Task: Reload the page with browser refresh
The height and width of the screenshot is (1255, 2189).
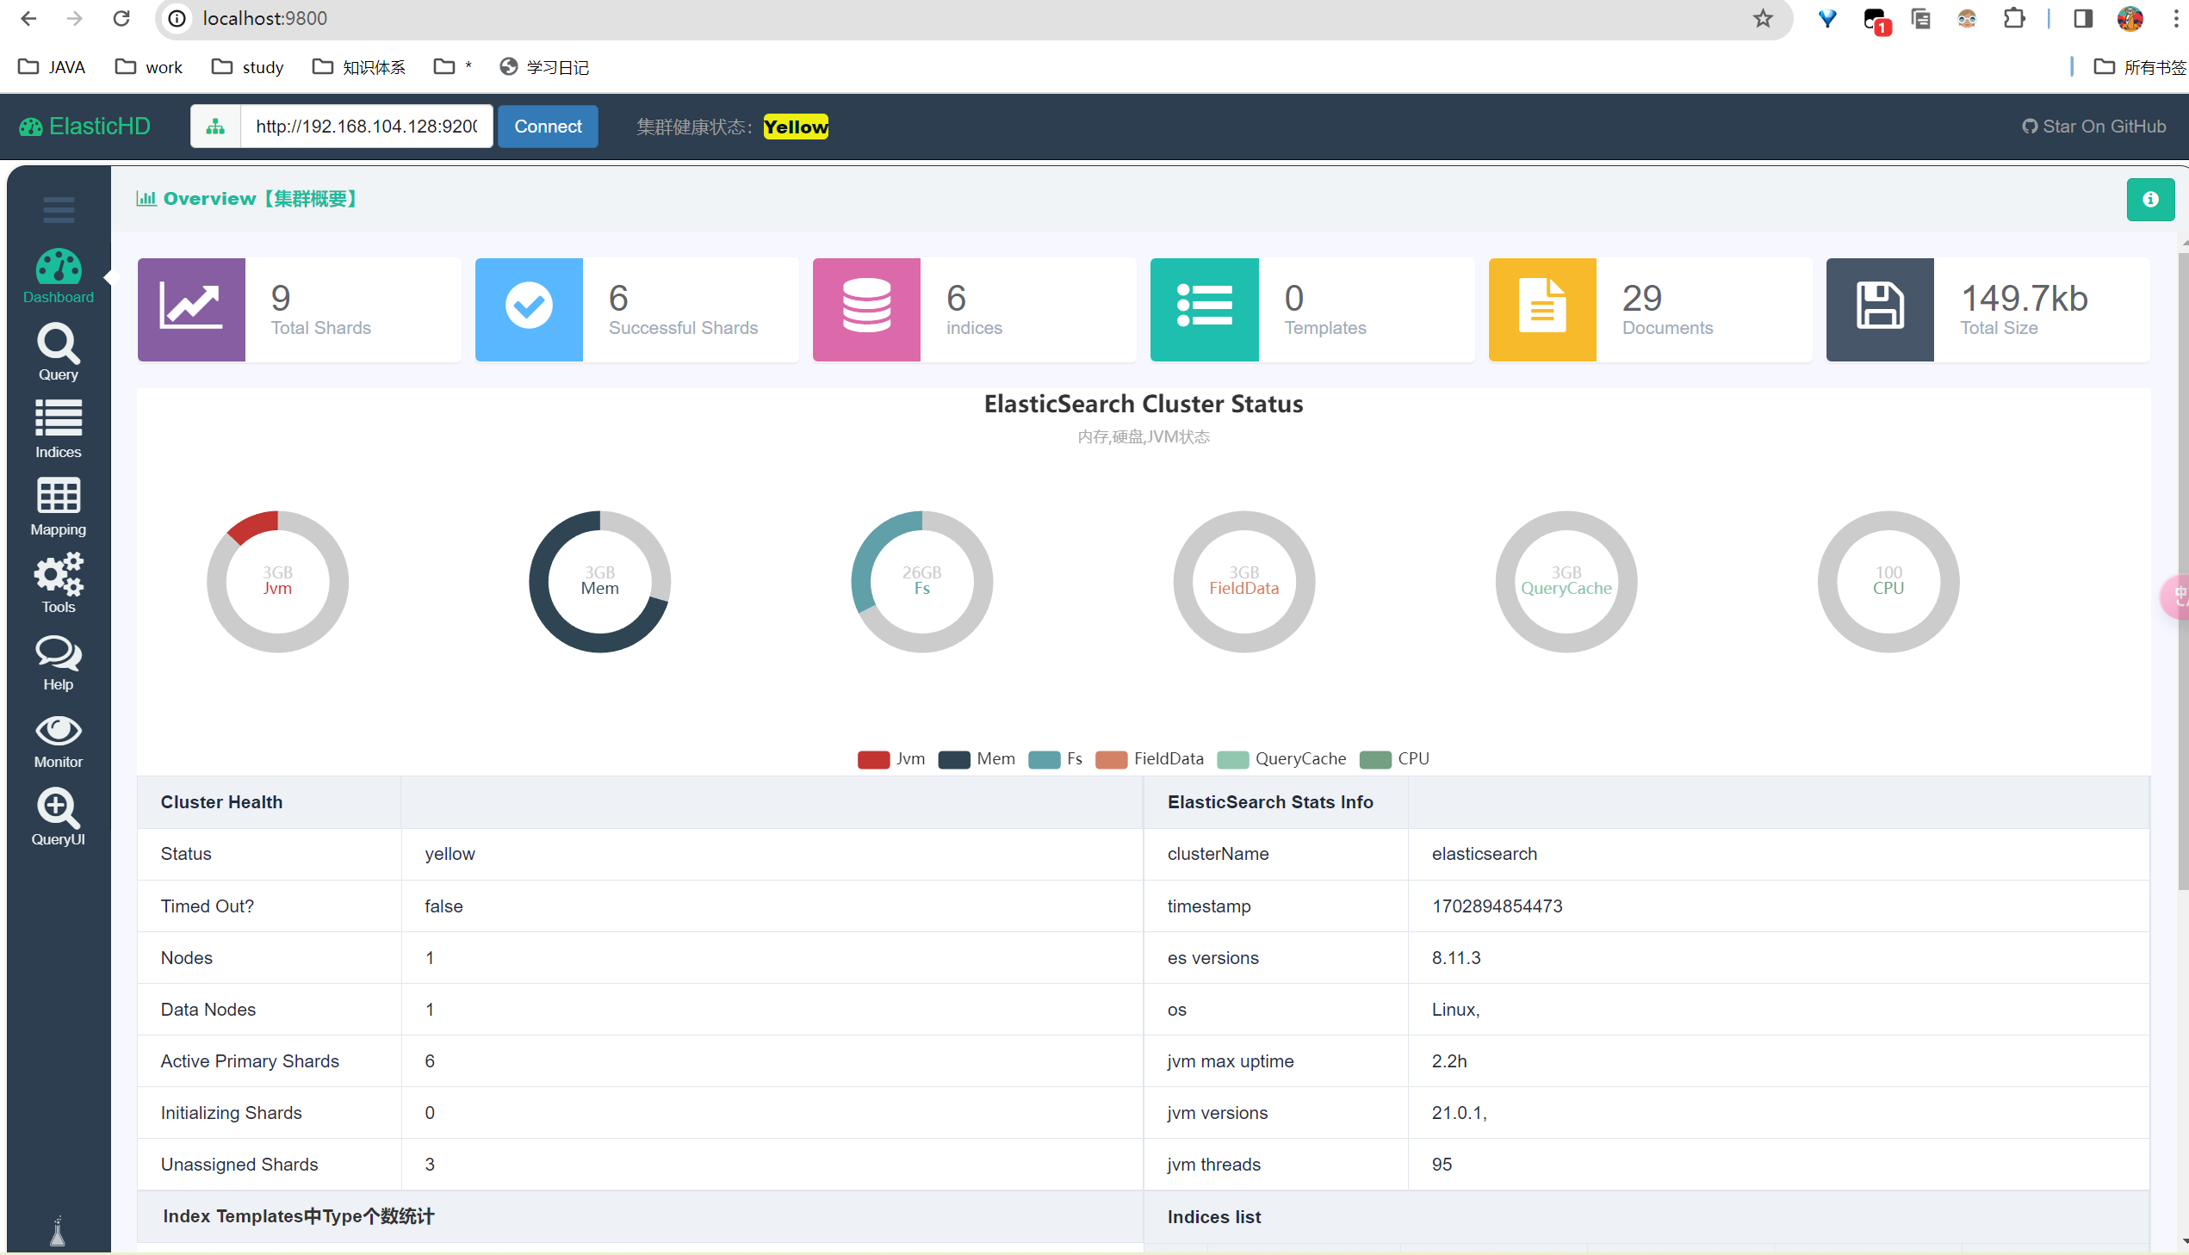Action: (121, 18)
